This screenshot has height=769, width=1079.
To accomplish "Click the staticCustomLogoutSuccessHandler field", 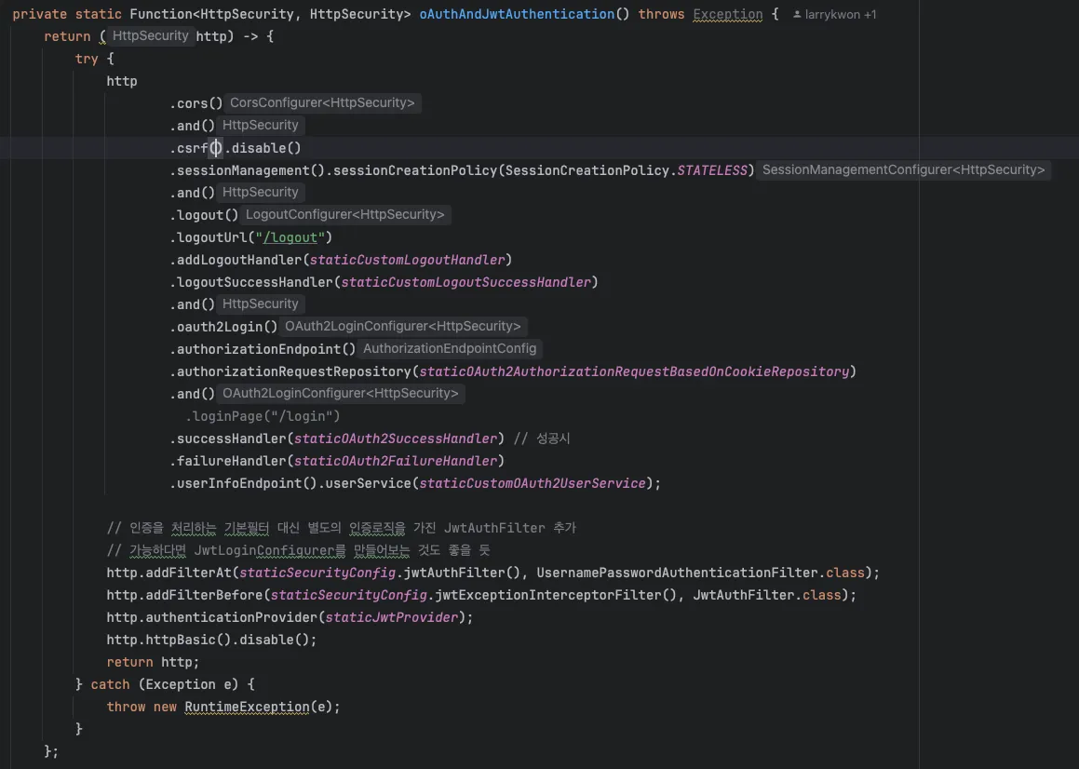I will (x=465, y=282).
